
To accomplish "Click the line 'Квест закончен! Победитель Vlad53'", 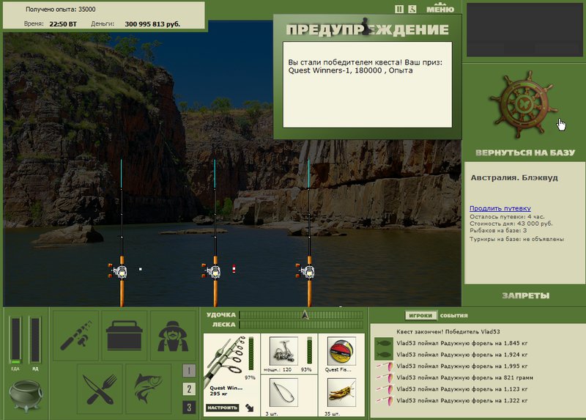I will point(448,332).
